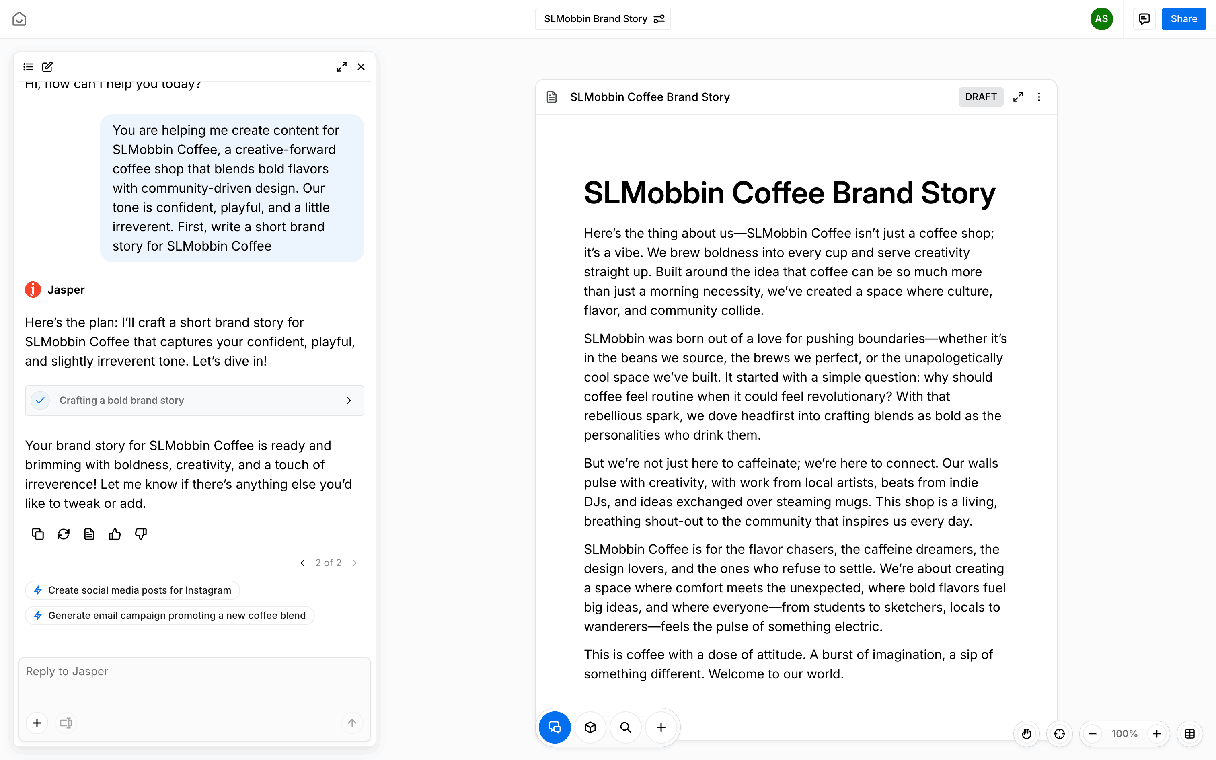Open comments from the top bar
Viewport: 1216px width, 760px height.
[x=1143, y=18]
